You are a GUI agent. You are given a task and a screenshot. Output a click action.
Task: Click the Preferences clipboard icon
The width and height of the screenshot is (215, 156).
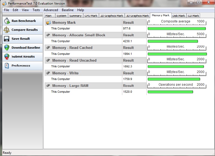7,66
